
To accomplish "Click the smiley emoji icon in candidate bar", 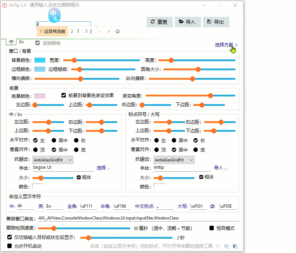I will pyautogui.click(x=118, y=31).
